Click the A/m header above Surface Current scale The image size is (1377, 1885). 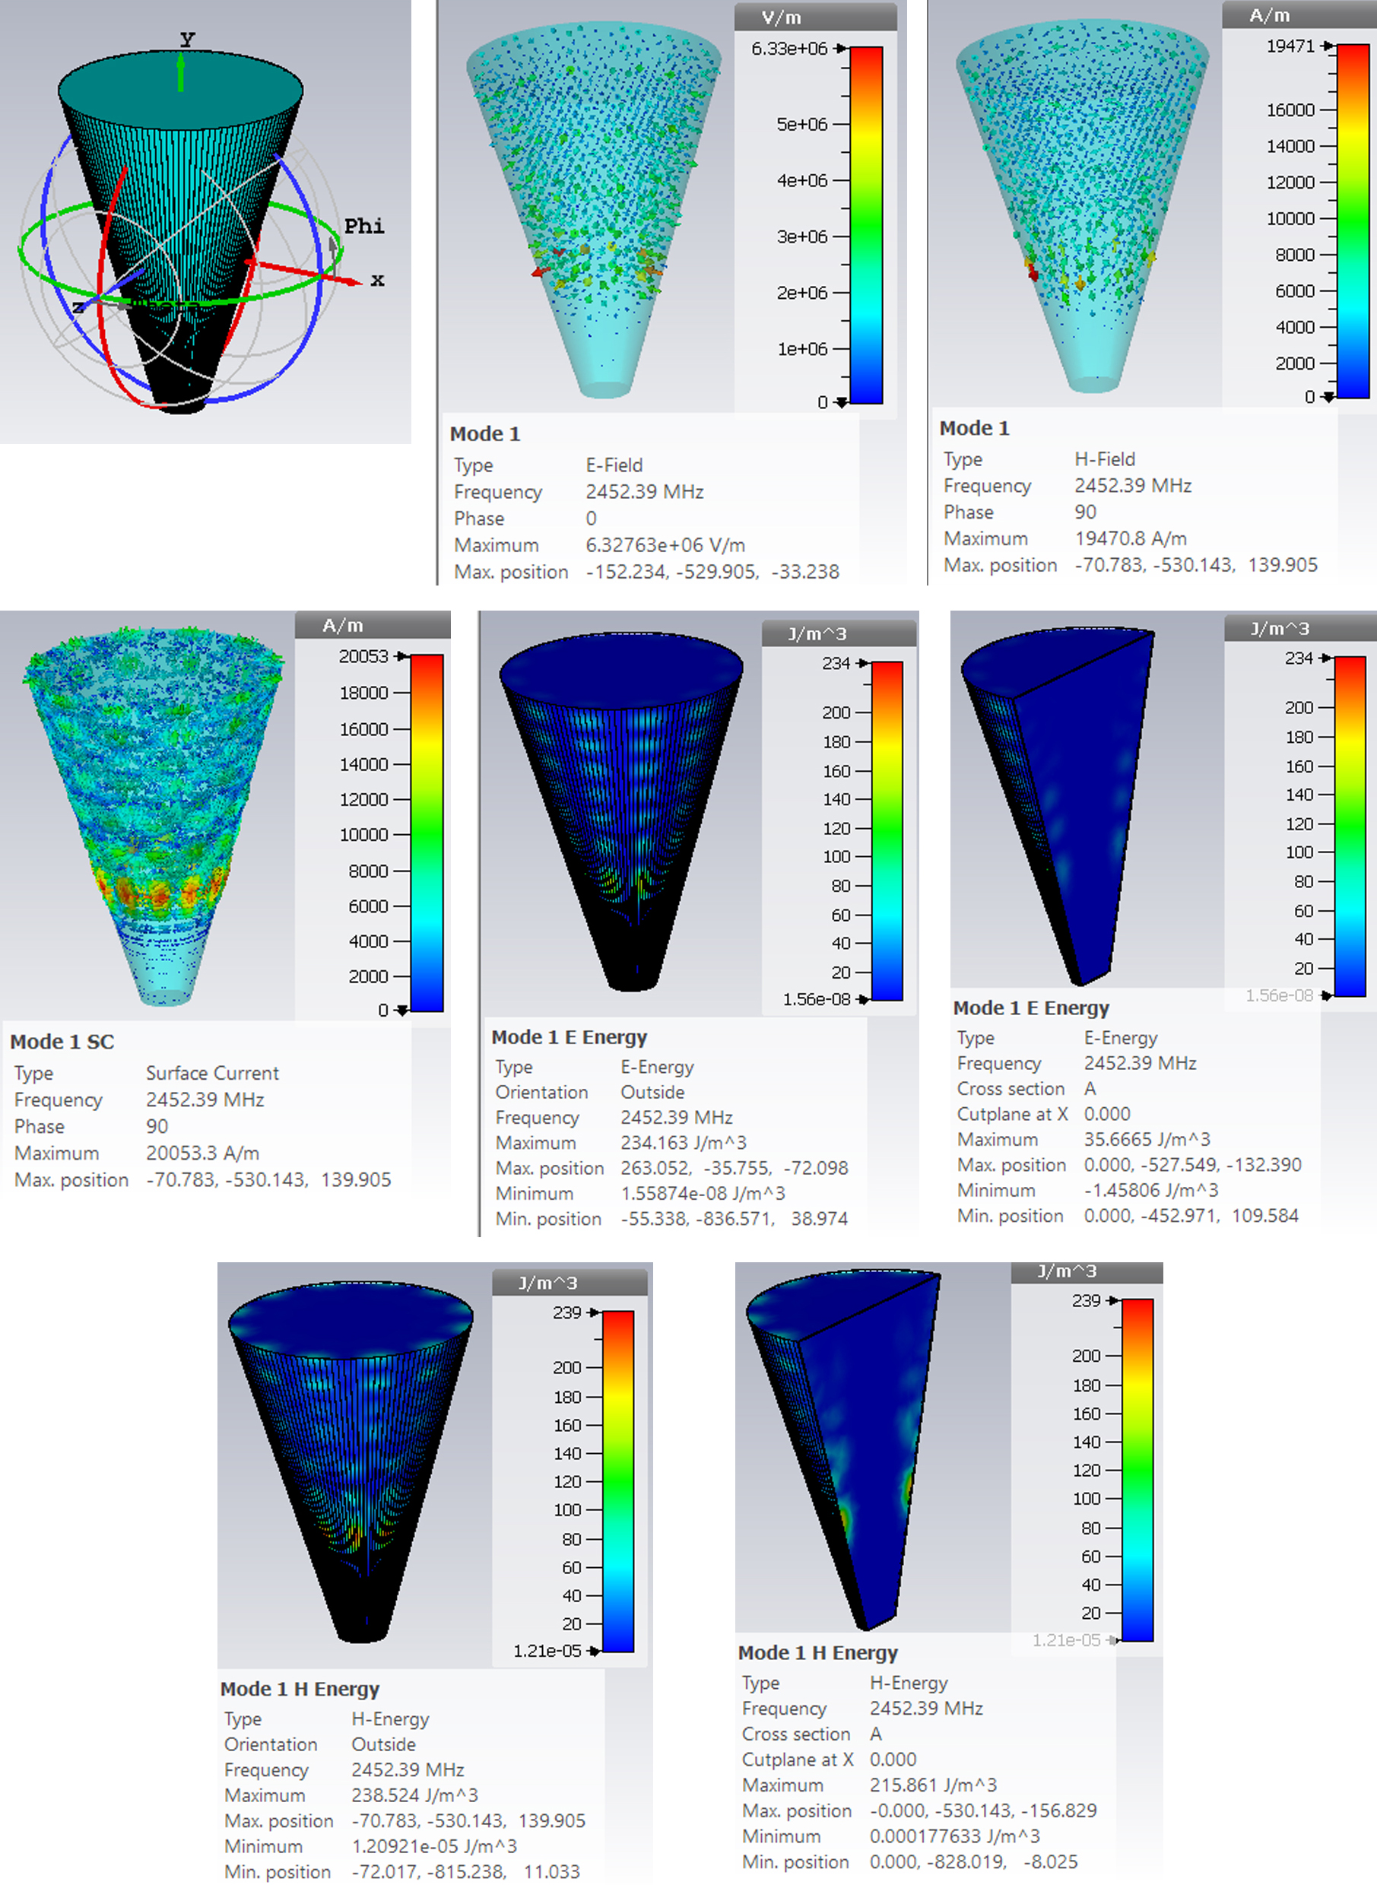[x=343, y=626]
